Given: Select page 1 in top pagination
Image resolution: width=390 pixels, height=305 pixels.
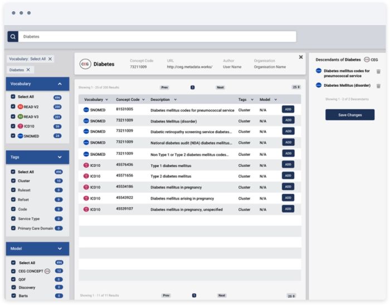Looking at the screenshot, I should (193, 87).
